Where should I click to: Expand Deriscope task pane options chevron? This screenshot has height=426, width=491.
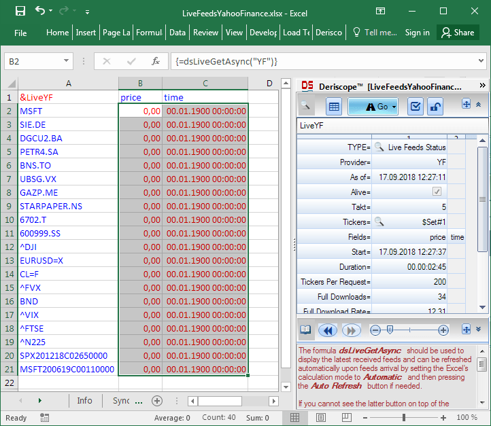coord(482,85)
